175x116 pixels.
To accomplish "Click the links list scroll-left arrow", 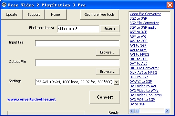I will pos(132,111).
